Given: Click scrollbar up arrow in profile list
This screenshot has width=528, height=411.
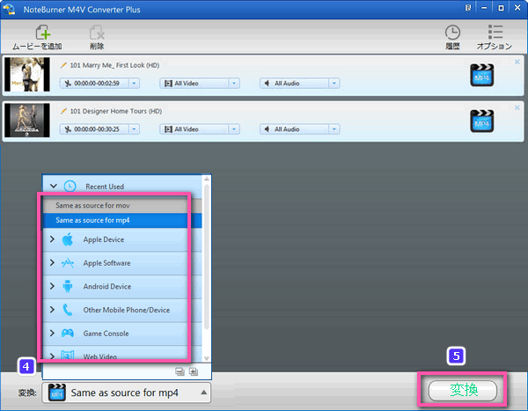Looking at the screenshot, I should (x=207, y=179).
